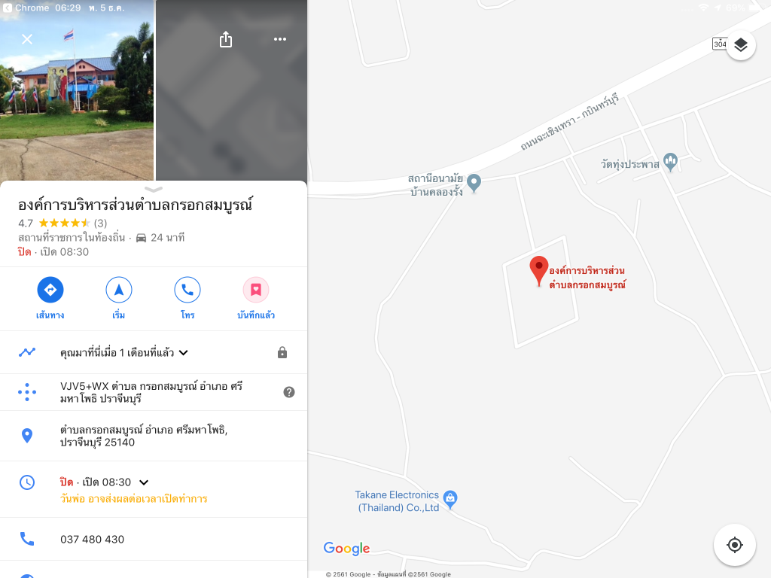Toggle the saved (บันทึกแล้ว) bookmark
This screenshot has height=578, width=771.
pos(256,290)
